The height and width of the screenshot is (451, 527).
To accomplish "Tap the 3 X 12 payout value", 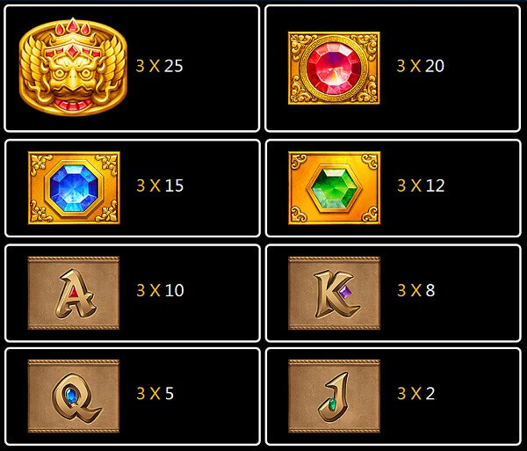I will 421,185.
